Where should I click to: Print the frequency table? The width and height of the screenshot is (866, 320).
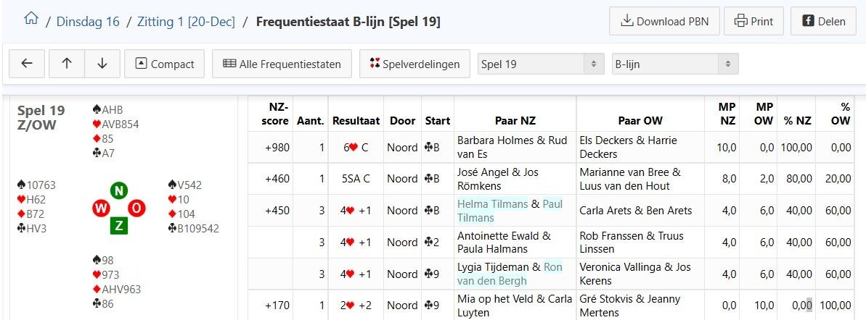pyautogui.click(x=754, y=22)
